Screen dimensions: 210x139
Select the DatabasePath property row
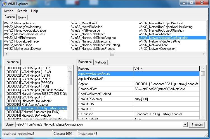[x=138, y=89]
